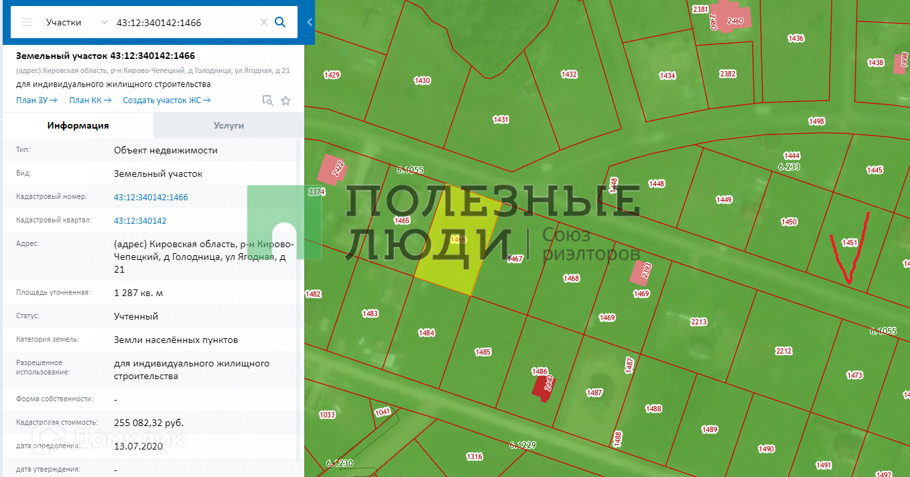The height and width of the screenshot is (477, 910).
Task: Collapse the side panel with arrow
Action: (x=310, y=22)
